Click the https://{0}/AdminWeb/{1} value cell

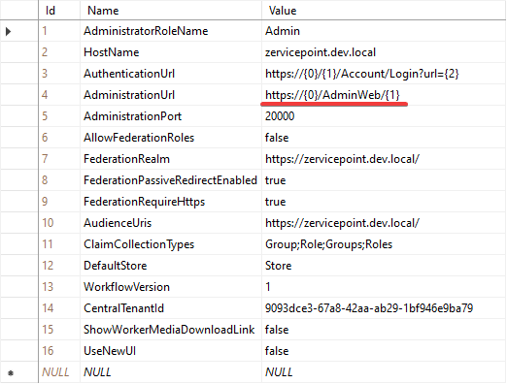pyautogui.click(x=384, y=95)
